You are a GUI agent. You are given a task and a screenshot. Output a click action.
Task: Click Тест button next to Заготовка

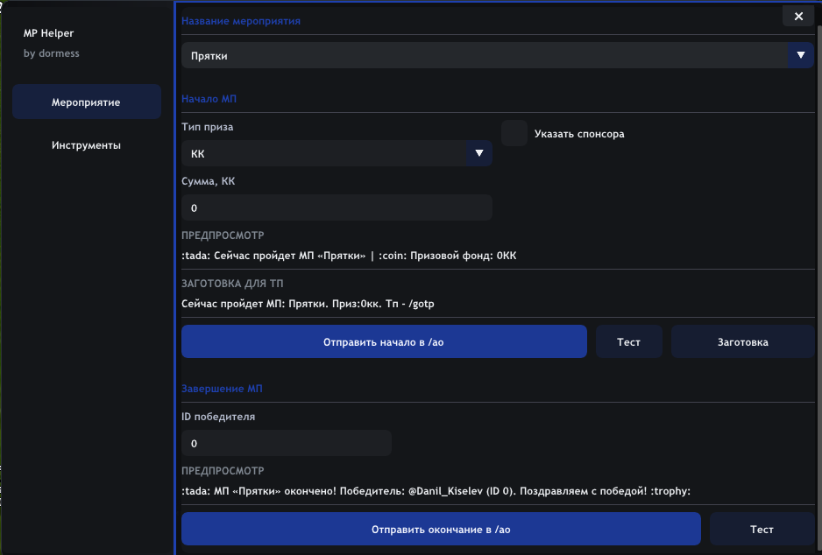click(x=628, y=342)
